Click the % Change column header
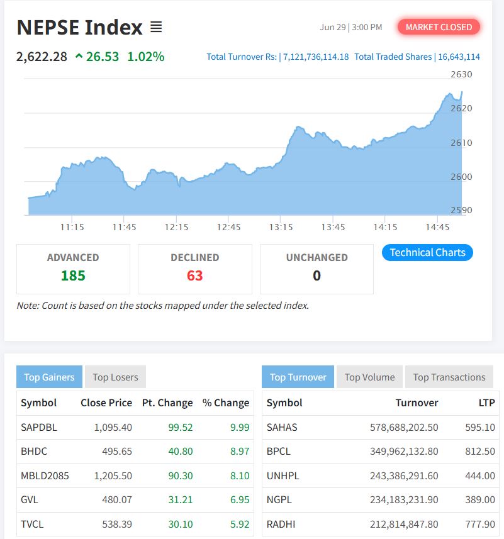The height and width of the screenshot is (539, 504). (x=225, y=403)
